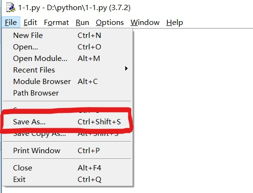Choose Close from the File menu

pyautogui.click(x=67, y=168)
